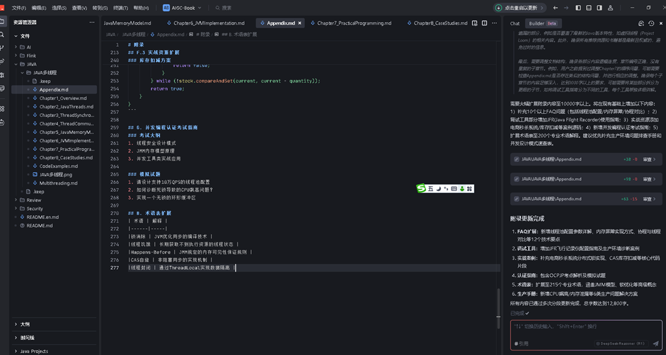Open the DeepSeek-Reasoner model selector
The width and height of the screenshot is (666, 355).
(620, 343)
